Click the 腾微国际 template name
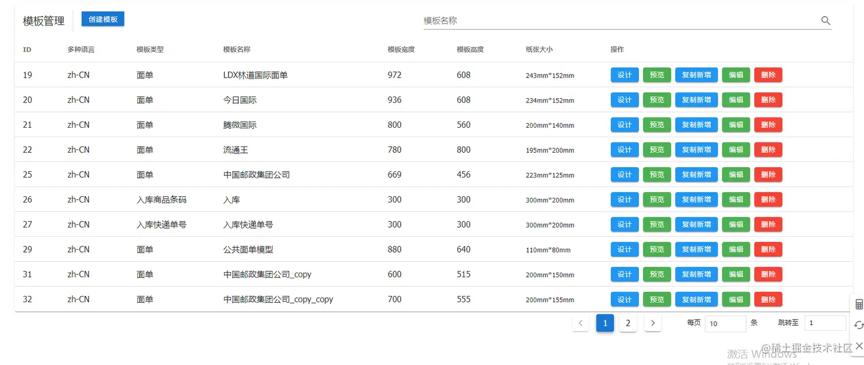The image size is (864, 365). click(240, 125)
